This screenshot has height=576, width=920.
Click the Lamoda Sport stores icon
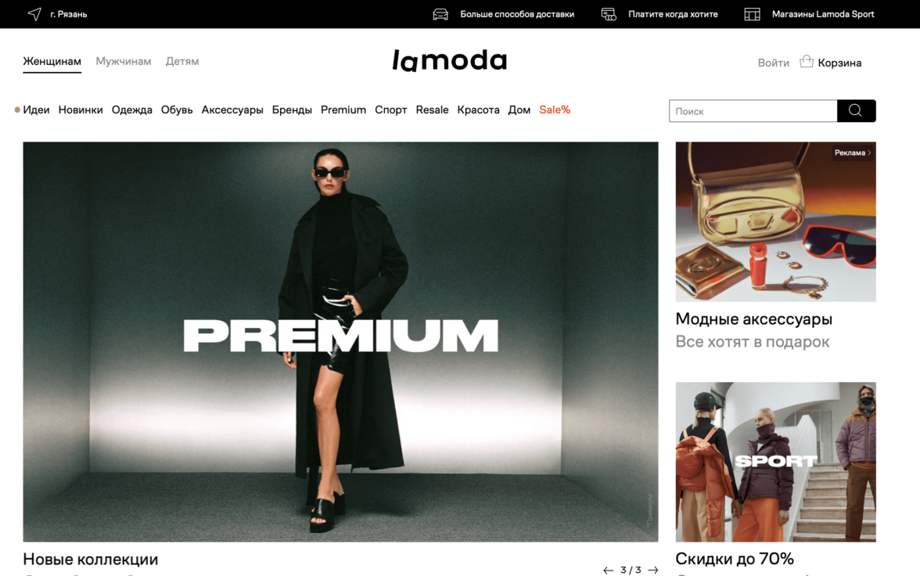[x=752, y=14]
